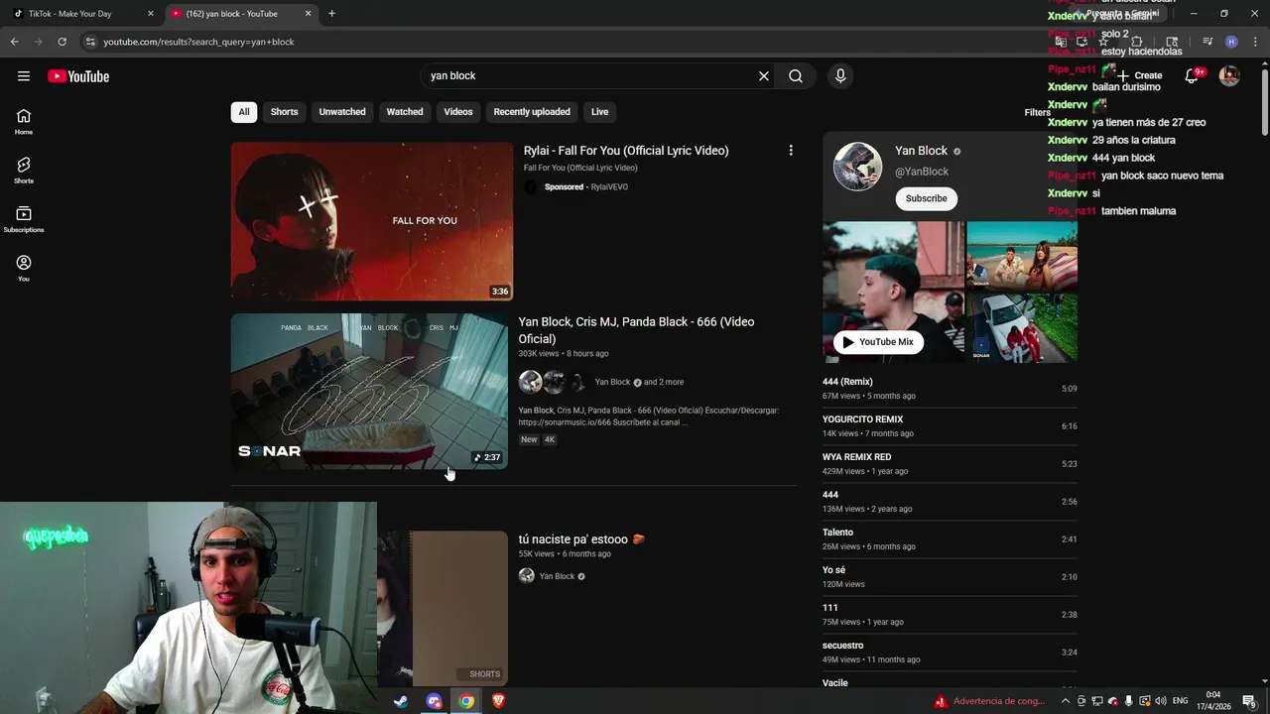Select the Watched filter chip
This screenshot has height=714, width=1270.
[405, 112]
